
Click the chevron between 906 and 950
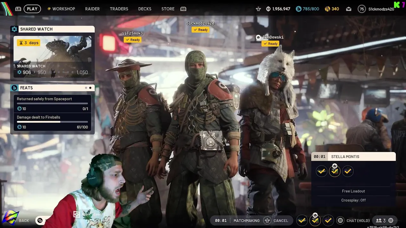(x=34, y=73)
